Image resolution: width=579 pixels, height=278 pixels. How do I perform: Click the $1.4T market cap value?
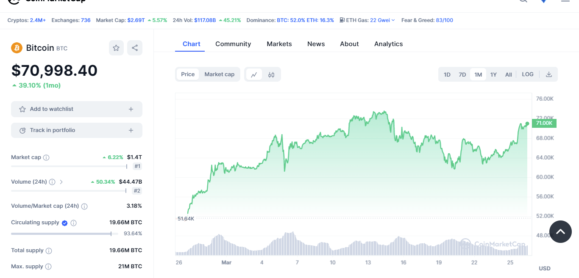(x=134, y=157)
